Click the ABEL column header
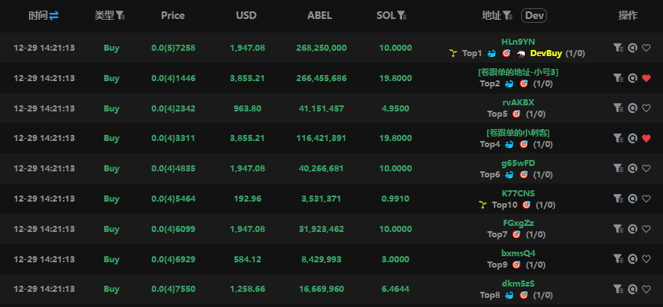This screenshot has width=663, height=307. pyautogui.click(x=319, y=15)
